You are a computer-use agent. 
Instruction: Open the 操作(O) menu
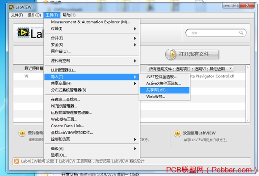34,15
